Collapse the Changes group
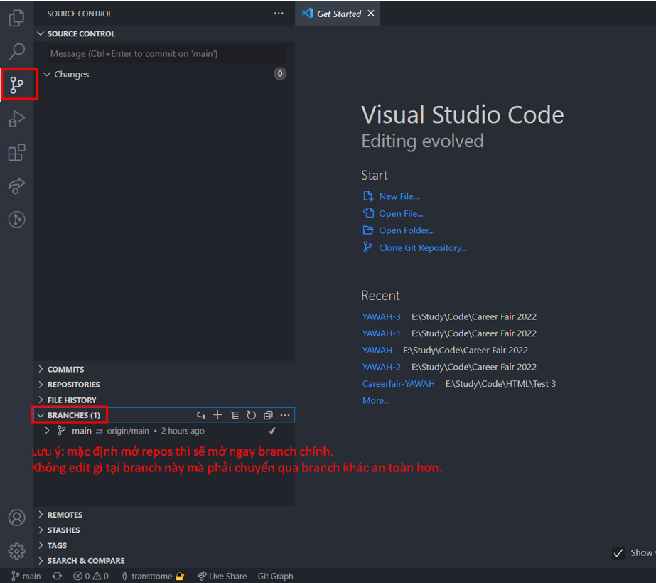This screenshot has height=583, width=656. point(48,74)
